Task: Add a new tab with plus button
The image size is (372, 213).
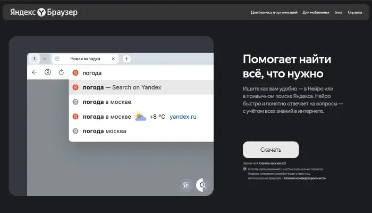Action: click(x=126, y=59)
